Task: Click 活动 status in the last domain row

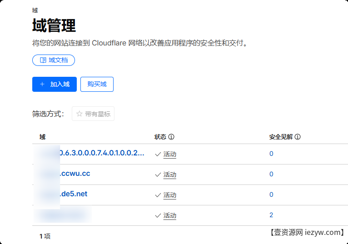Action: pos(169,215)
